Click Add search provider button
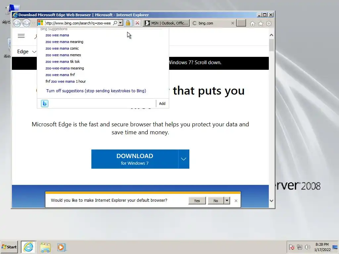The width and height of the screenshot is (339, 254). pos(162,104)
